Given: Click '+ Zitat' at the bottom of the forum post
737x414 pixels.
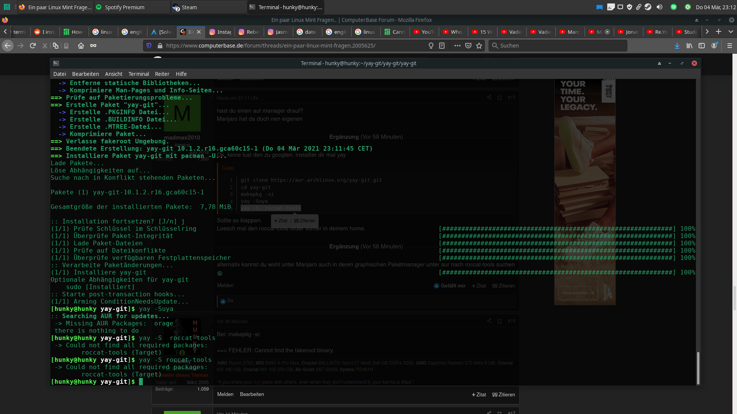Looking at the screenshot, I should pyautogui.click(x=479, y=394).
